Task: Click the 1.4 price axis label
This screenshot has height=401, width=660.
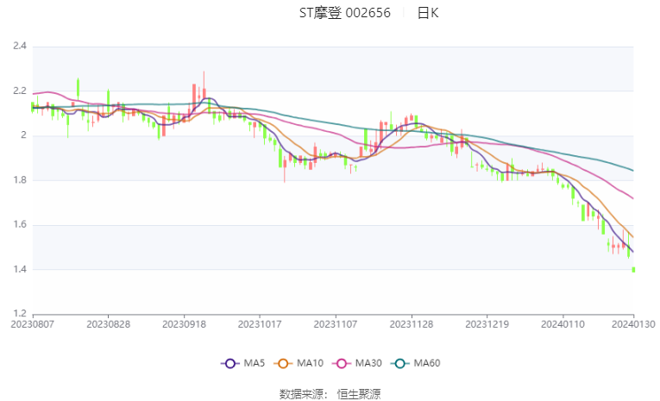Action: click(x=20, y=269)
